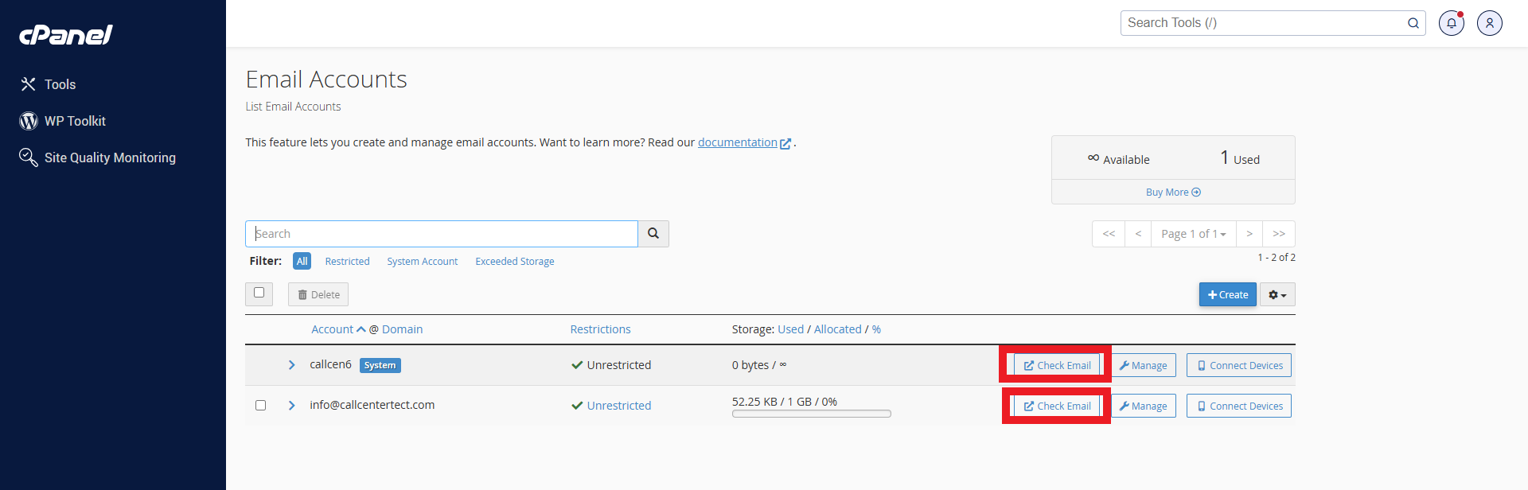Filter accounts by Restricted

pos(347,262)
